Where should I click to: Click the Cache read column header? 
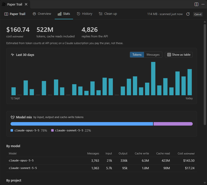[x=163, y=153]
